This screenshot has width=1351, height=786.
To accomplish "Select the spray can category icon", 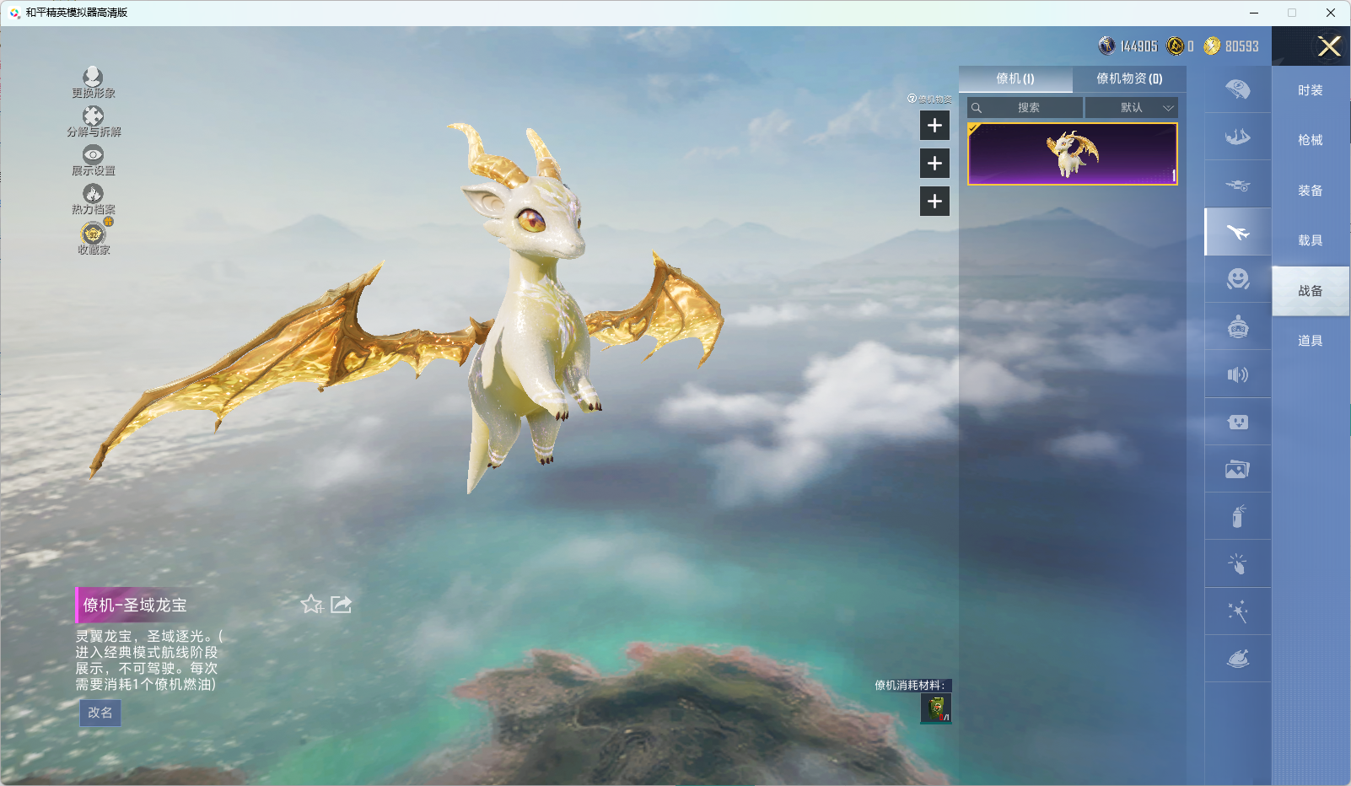I will 1237,516.
